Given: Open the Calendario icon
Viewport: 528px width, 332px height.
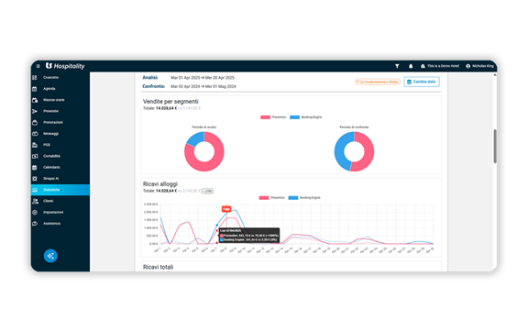Looking at the screenshot, I should click(x=35, y=168).
